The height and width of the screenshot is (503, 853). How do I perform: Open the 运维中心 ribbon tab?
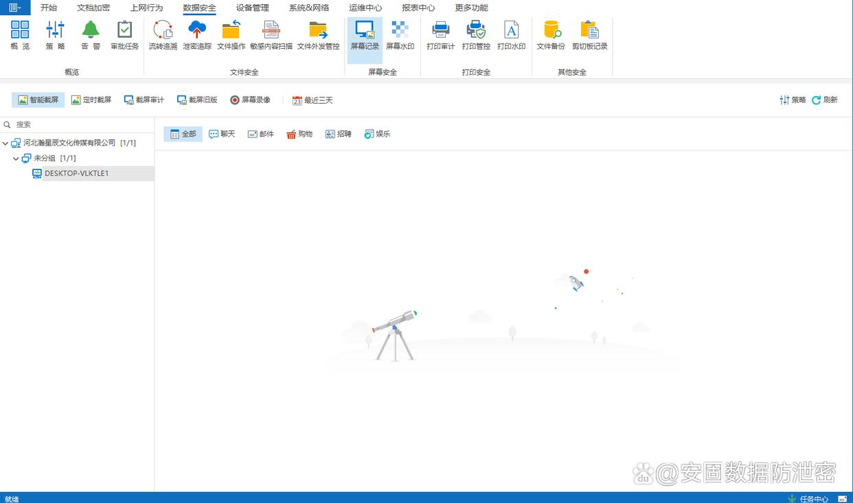click(365, 8)
